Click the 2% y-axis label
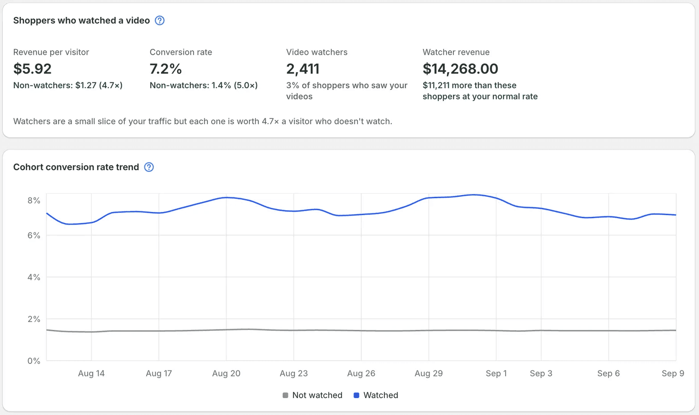 click(34, 319)
